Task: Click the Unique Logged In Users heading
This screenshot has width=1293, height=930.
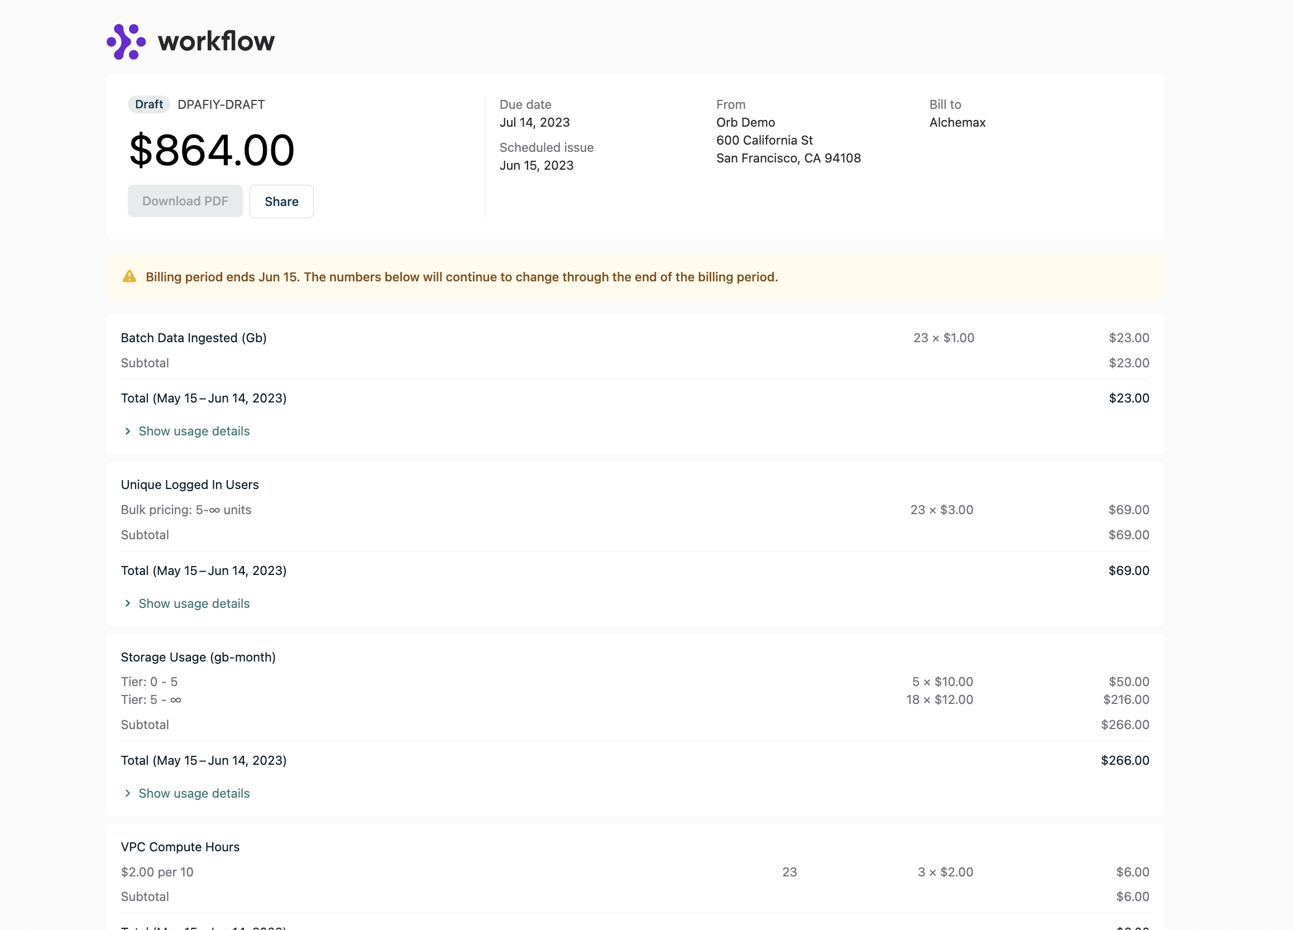Action: [190, 485]
